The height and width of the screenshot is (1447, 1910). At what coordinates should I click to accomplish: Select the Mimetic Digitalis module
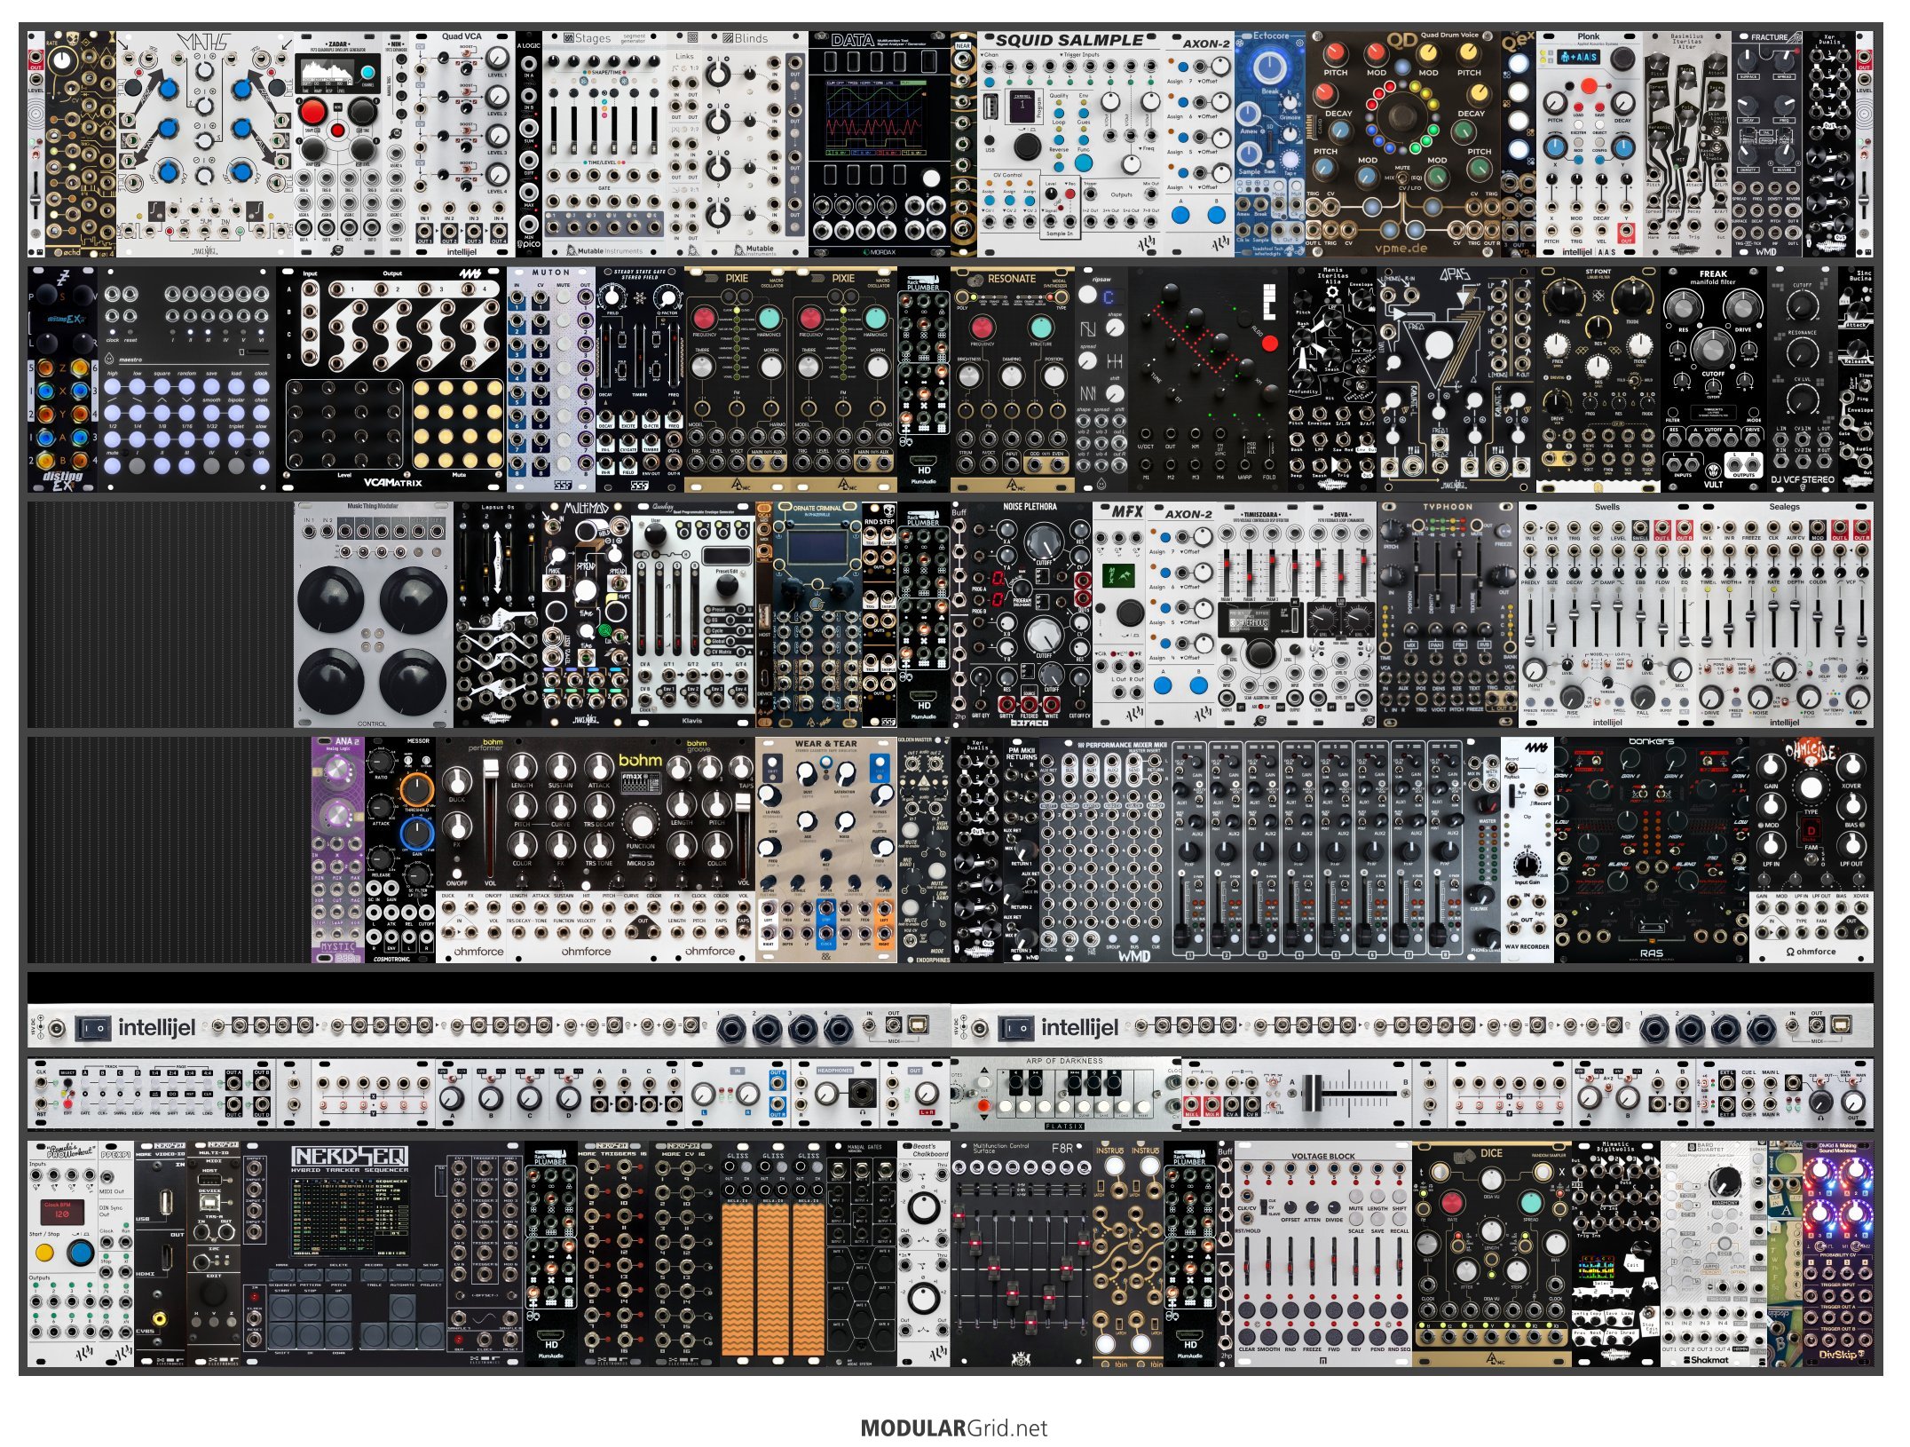point(1615,1253)
